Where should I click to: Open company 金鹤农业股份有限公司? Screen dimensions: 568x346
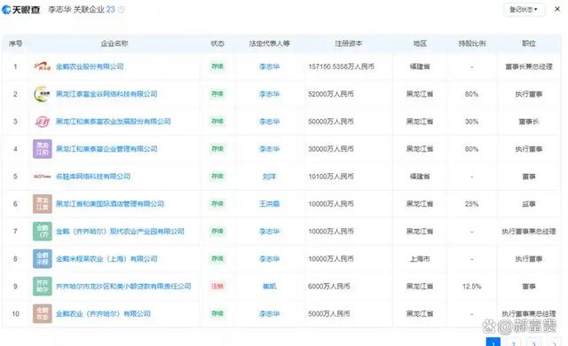pos(90,67)
